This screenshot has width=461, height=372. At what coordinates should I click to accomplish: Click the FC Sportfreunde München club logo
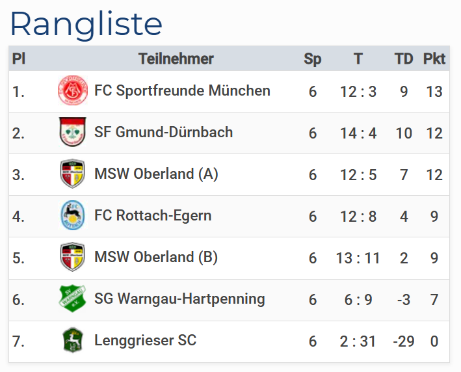point(72,91)
